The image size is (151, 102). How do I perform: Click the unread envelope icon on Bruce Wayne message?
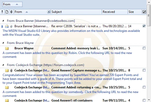7,48
